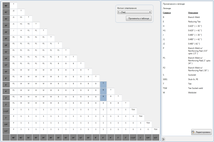Select the P2 cell in row 30"
This screenshot has height=142, width=214.
28,25
